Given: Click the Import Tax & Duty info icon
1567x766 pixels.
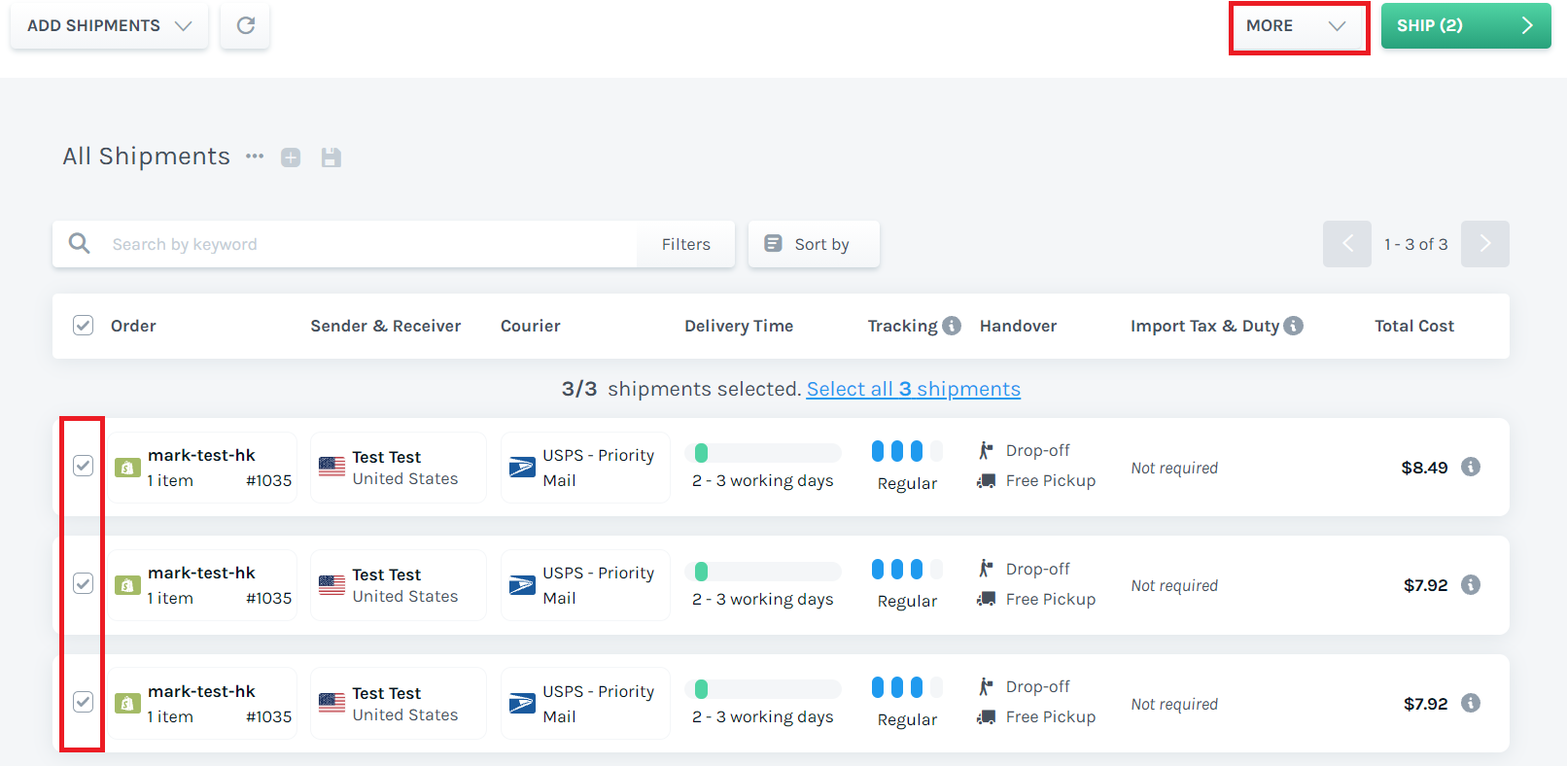Looking at the screenshot, I should (x=1293, y=326).
